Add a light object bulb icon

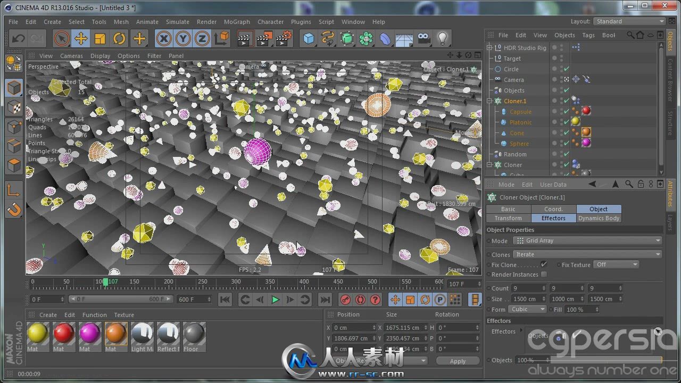442,38
